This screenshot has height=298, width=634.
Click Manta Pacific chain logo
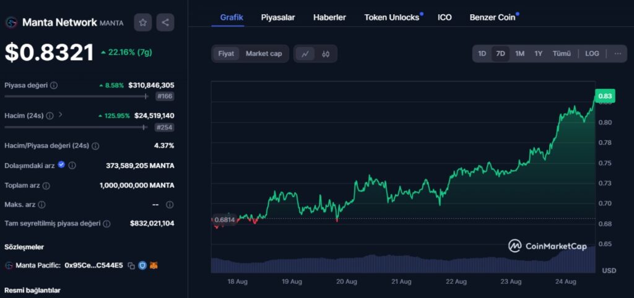coord(9,265)
